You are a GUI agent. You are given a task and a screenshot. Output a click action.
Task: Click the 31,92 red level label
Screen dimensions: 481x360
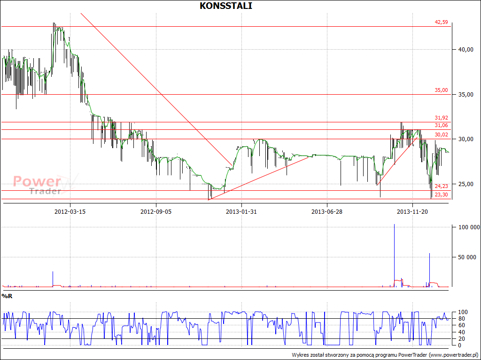441,118
